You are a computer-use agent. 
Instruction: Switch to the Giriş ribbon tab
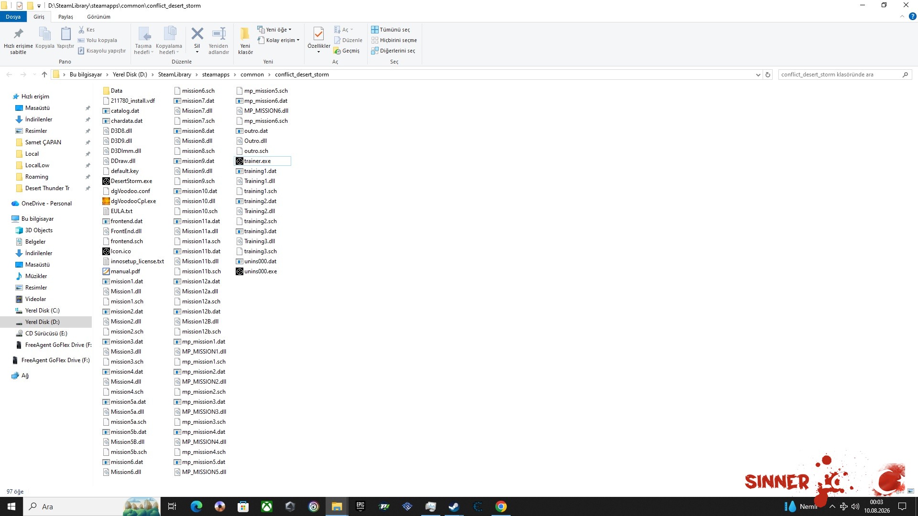(x=39, y=17)
